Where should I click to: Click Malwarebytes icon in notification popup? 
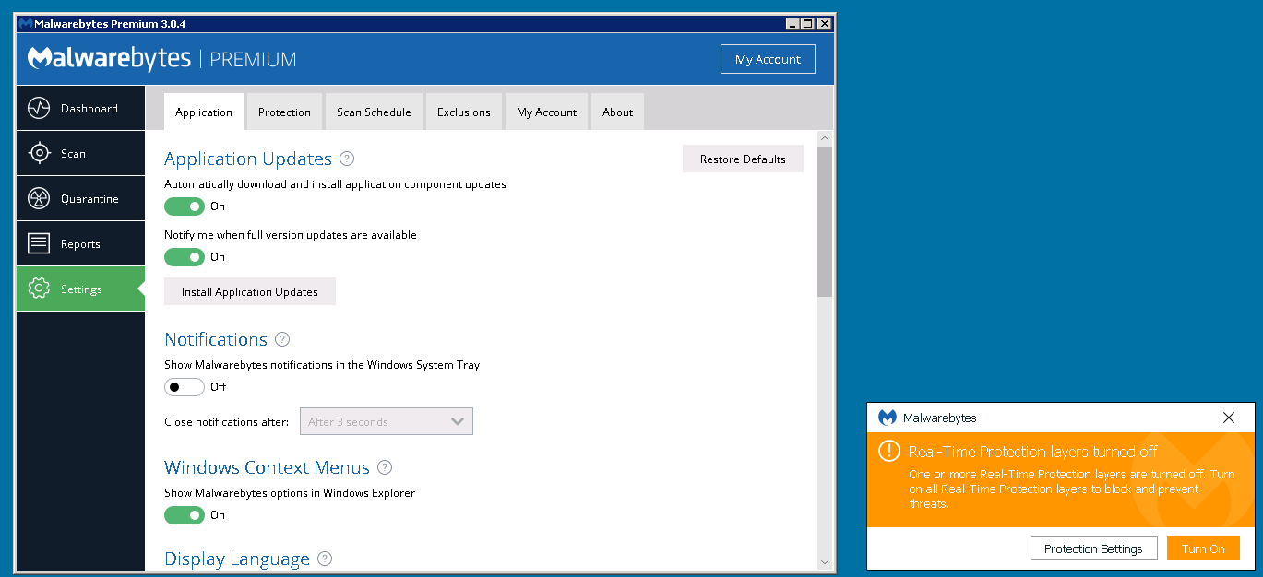888,418
